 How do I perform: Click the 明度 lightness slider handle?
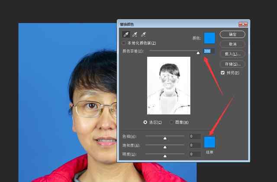pyautogui.click(x=165, y=155)
